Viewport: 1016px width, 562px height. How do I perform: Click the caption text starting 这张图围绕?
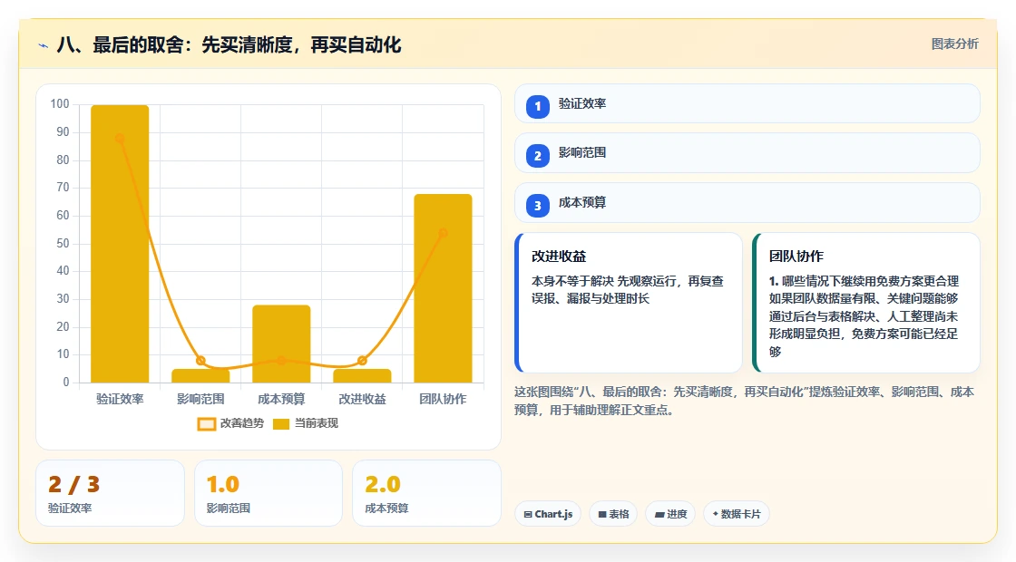click(x=745, y=401)
